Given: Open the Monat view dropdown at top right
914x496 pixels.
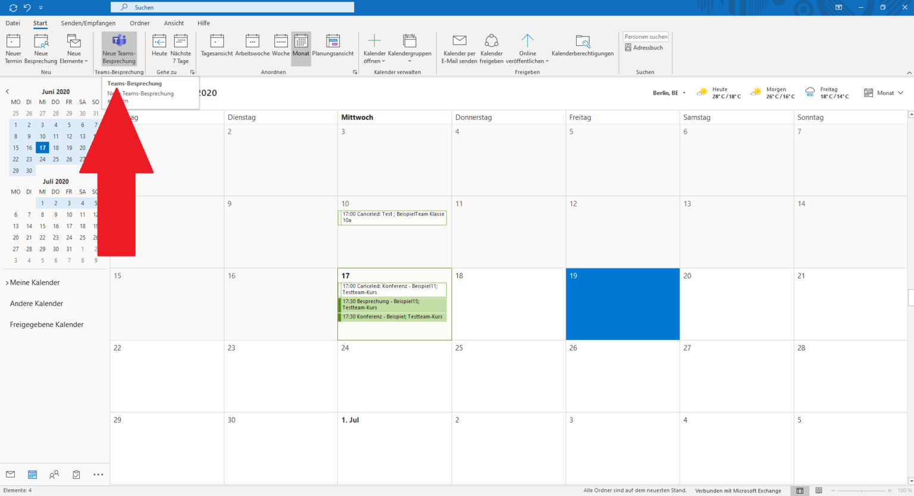Looking at the screenshot, I should click(884, 93).
